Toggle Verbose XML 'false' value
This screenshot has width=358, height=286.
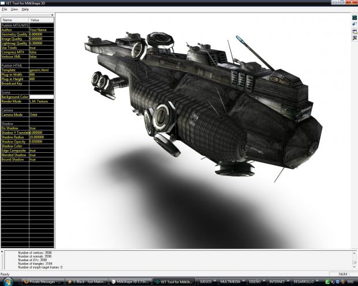click(42, 57)
